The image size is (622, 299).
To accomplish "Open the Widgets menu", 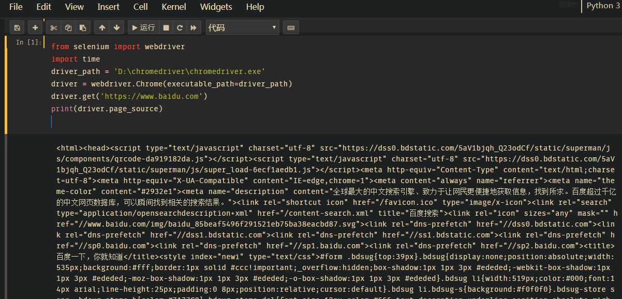I will [x=216, y=7].
